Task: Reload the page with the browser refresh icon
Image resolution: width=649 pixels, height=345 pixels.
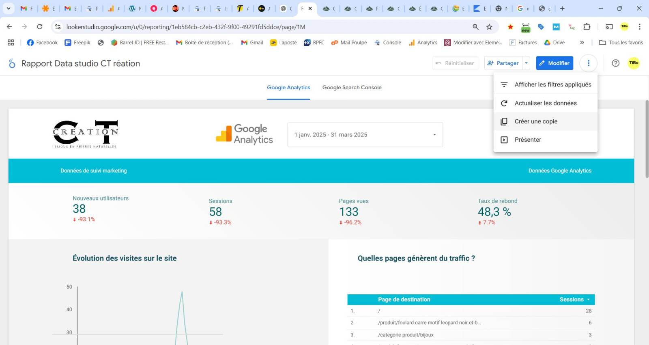Action: pyautogui.click(x=40, y=27)
